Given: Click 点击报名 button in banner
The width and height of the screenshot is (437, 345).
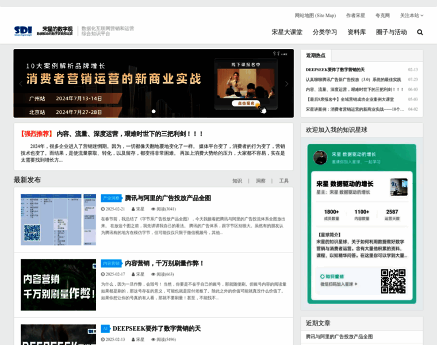Looking at the screenshot, I should (x=246, y=103).
